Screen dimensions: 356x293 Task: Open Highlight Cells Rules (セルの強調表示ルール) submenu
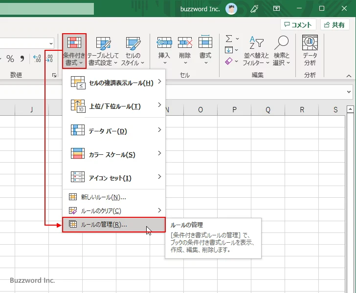pos(114,83)
